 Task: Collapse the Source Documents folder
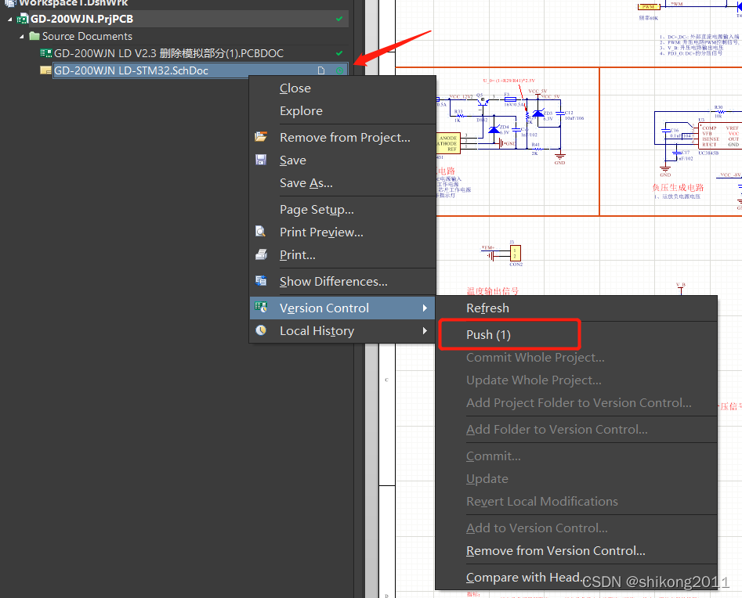coord(22,36)
